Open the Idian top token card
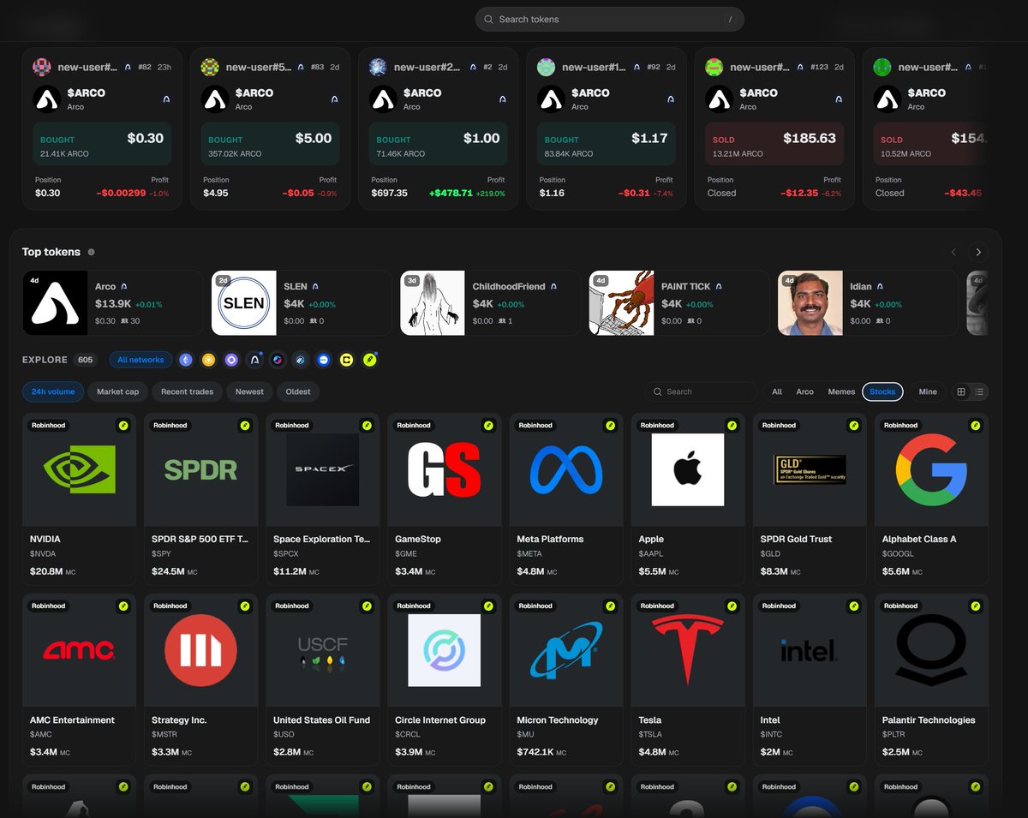1028x818 pixels. pos(868,303)
